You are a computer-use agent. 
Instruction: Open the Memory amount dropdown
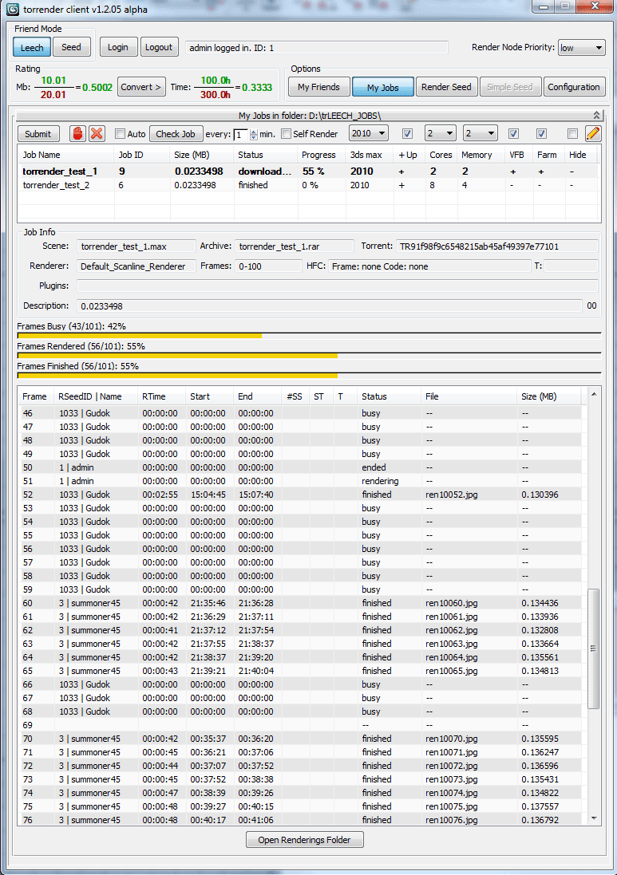[481, 133]
